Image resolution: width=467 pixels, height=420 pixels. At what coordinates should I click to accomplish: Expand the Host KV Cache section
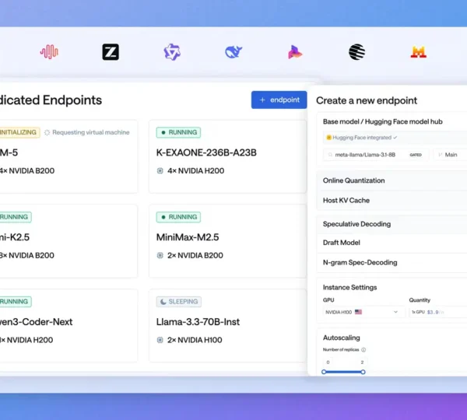(392, 201)
